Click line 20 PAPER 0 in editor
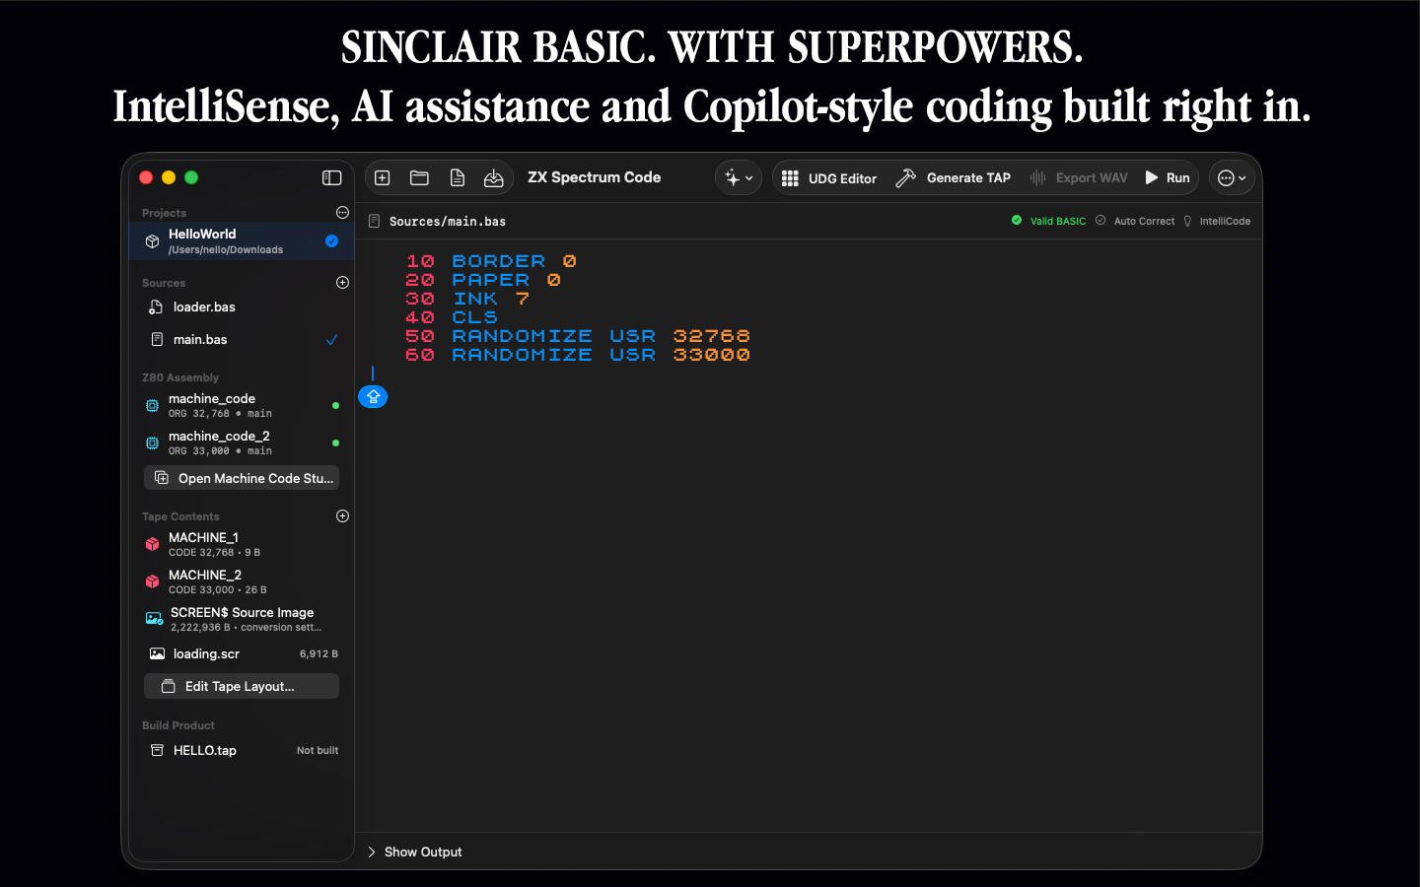The height and width of the screenshot is (887, 1420). point(483,280)
